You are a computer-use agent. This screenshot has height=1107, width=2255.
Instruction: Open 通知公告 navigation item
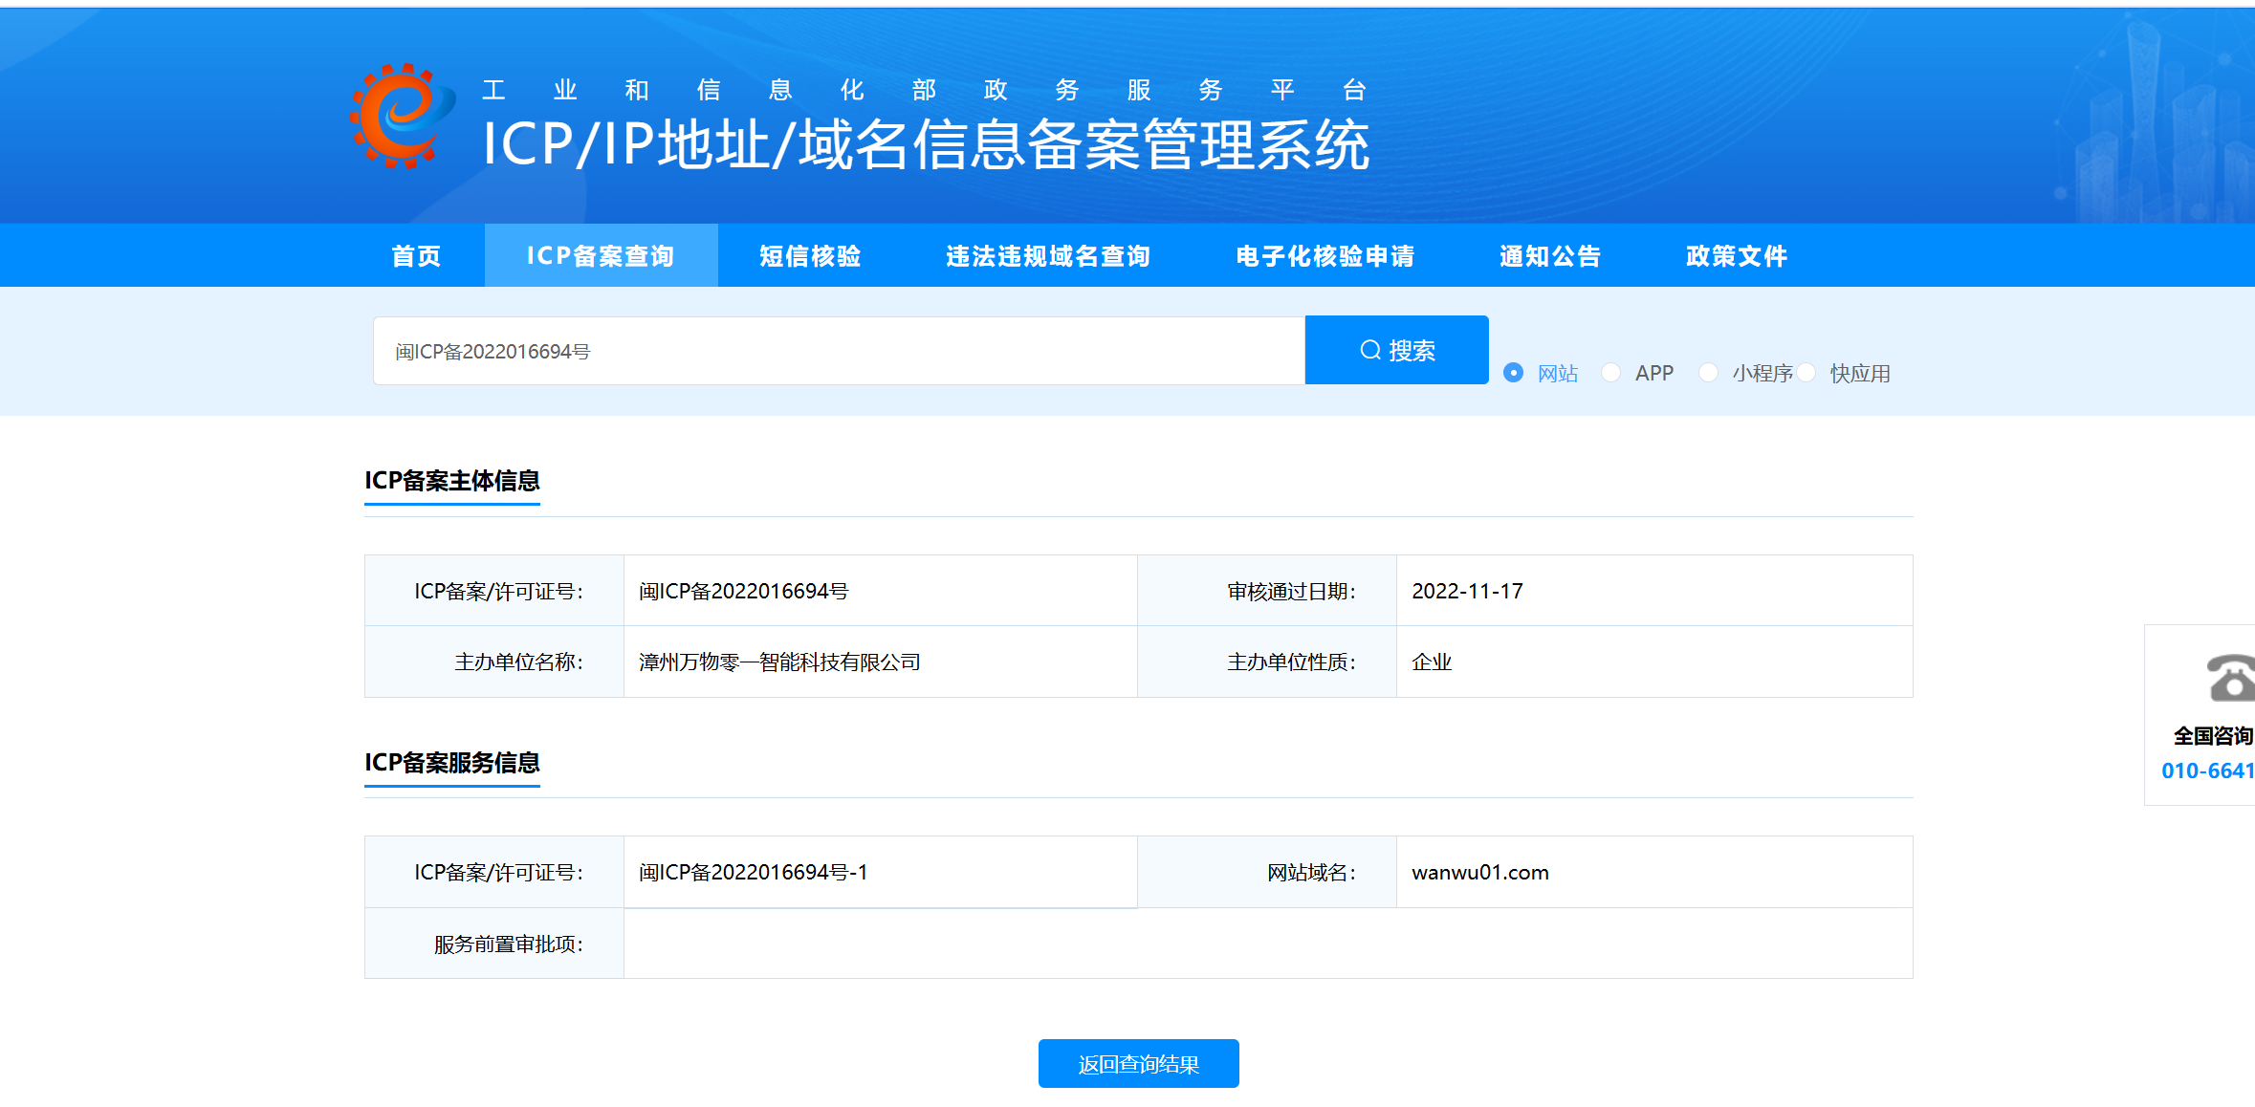tap(1550, 256)
